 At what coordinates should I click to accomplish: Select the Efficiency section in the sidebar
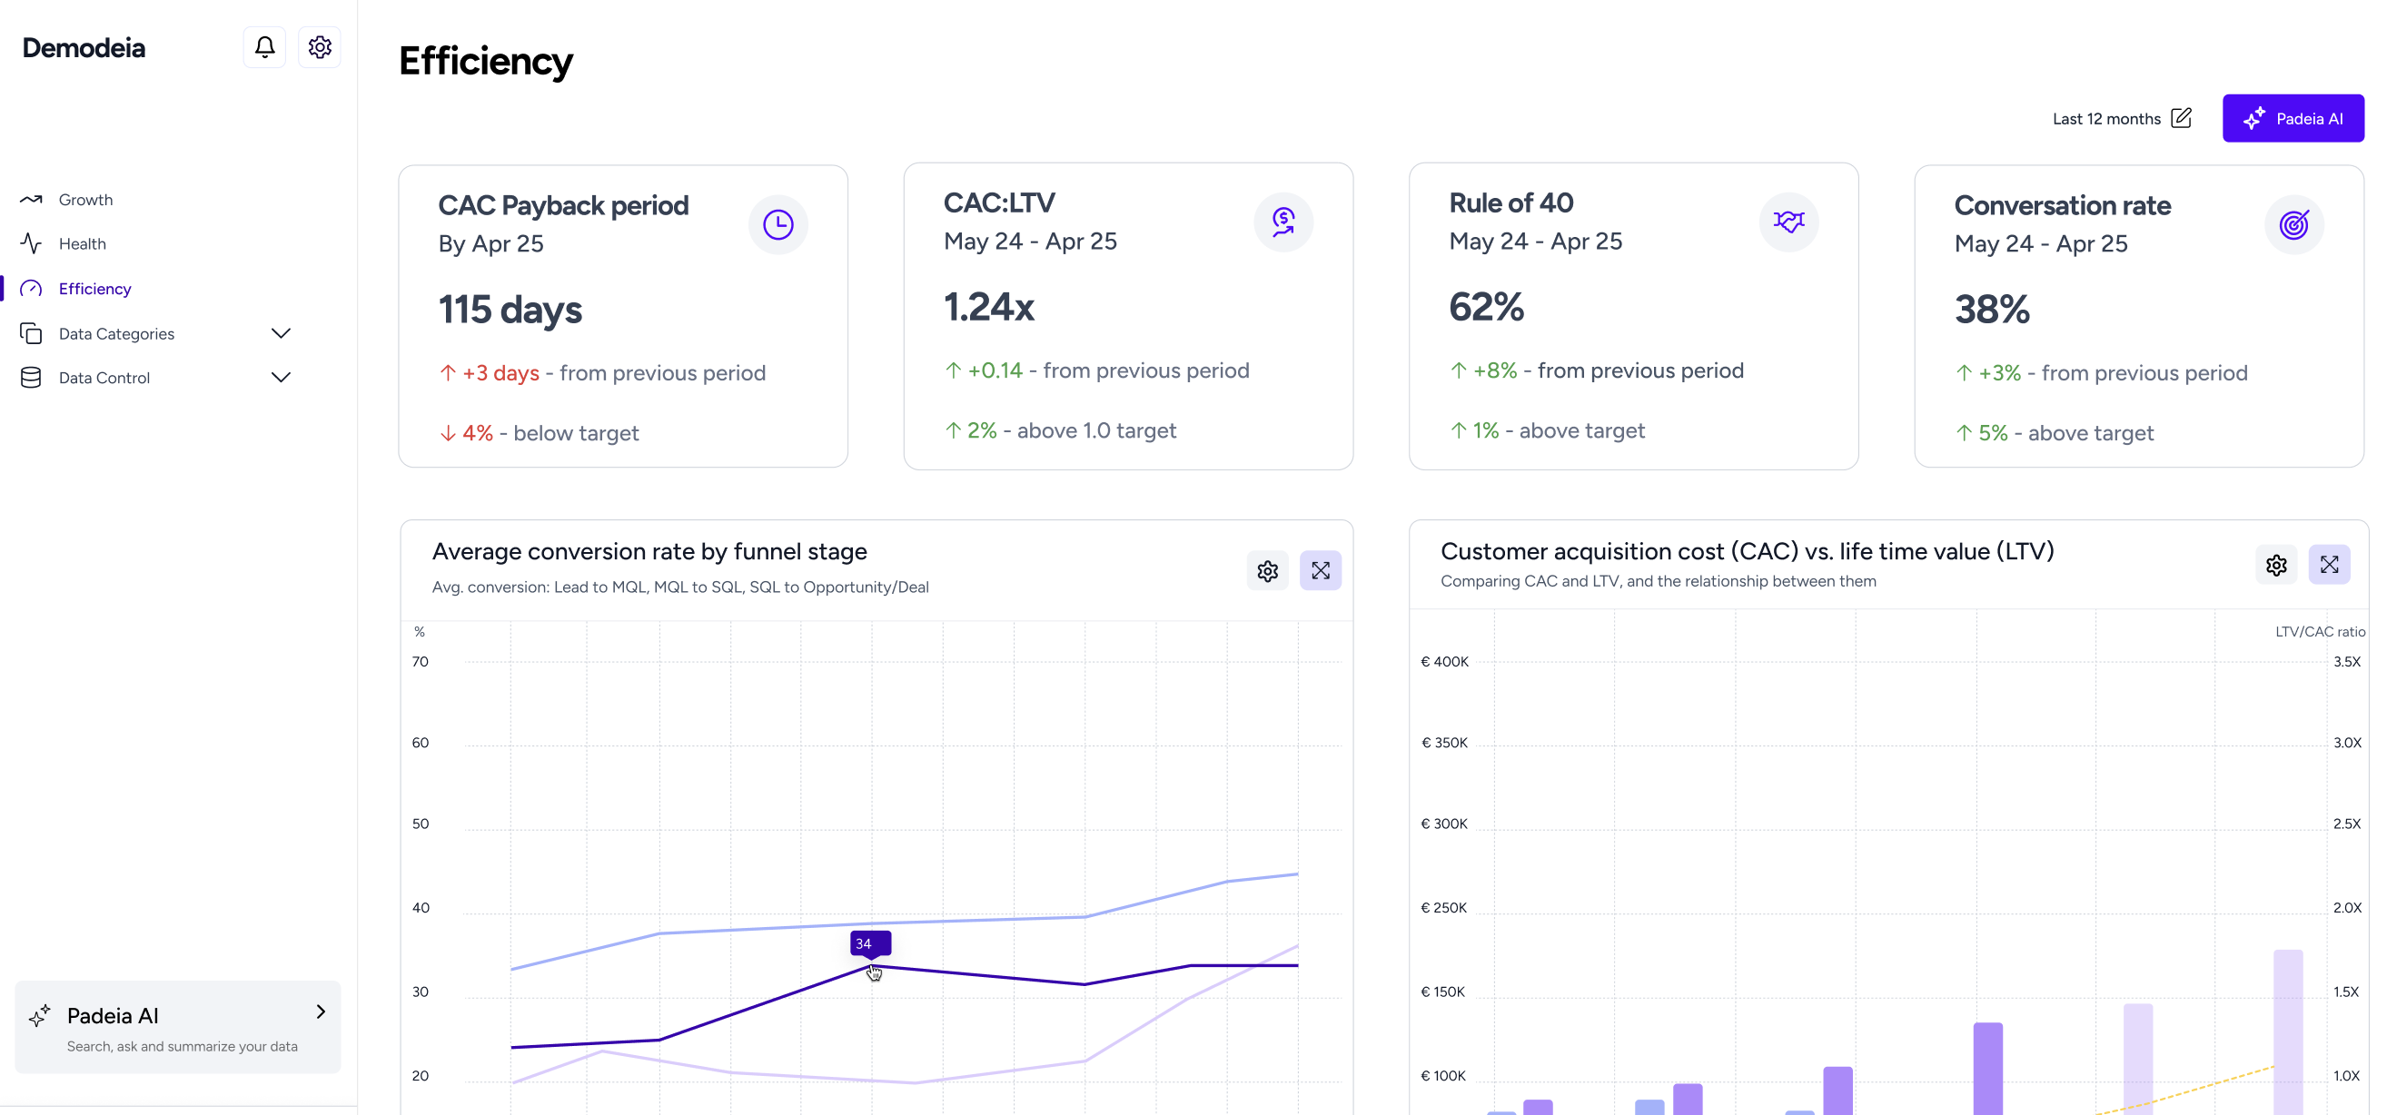(x=94, y=288)
